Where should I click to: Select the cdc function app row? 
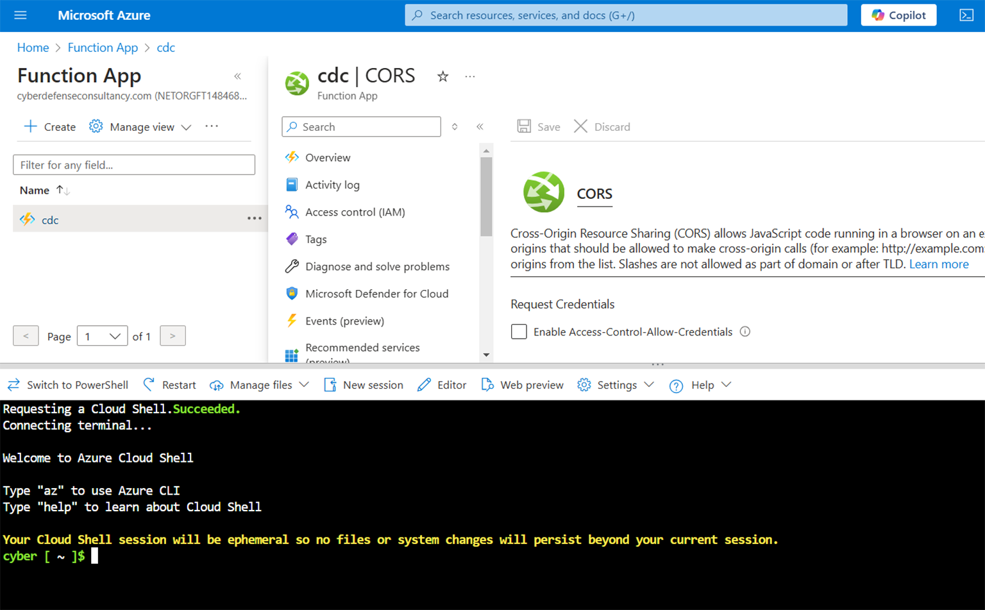click(x=140, y=219)
